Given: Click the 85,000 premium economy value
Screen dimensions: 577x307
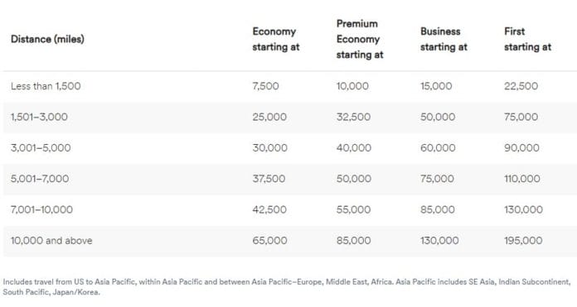Looking at the screenshot, I should (354, 241).
